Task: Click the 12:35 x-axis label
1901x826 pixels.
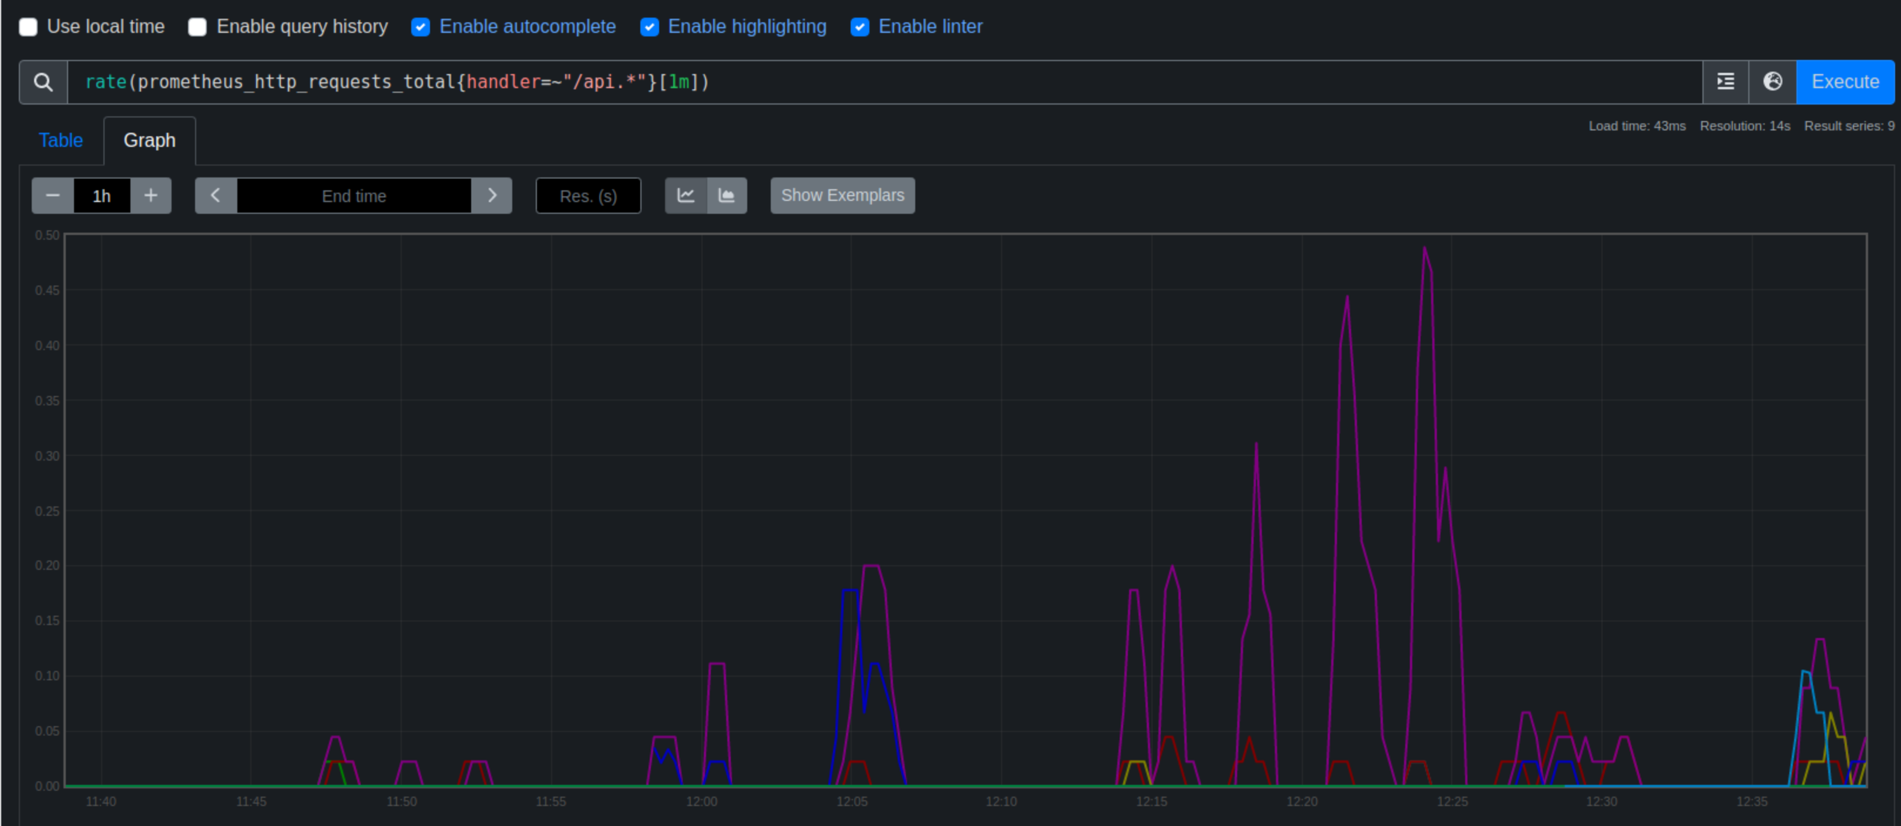Action: pos(1752,802)
